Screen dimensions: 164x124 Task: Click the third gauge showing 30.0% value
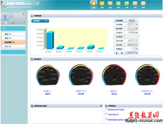pos(114,75)
